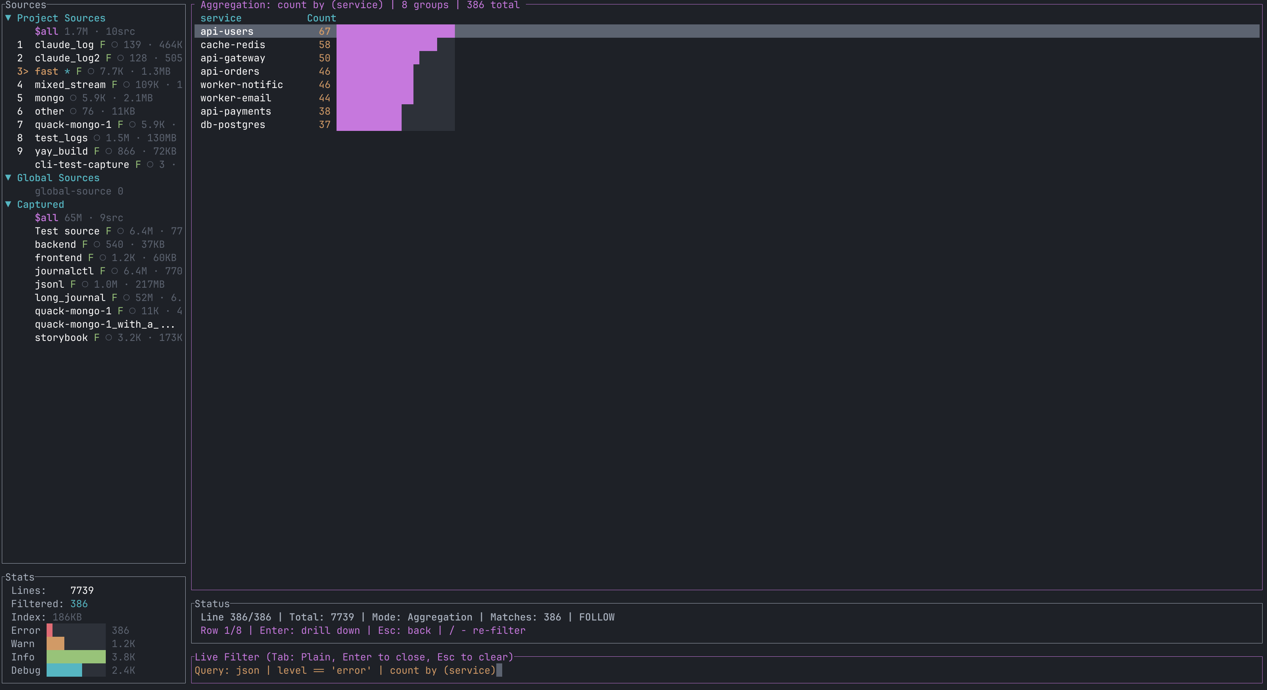This screenshot has height=690, width=1267.
Task: Click the FOLLOW indicator in the status bar
Action: (597, 617)
